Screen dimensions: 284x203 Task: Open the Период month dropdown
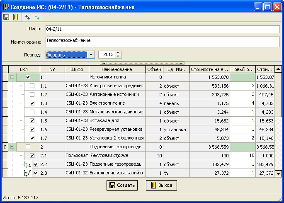pyautogui.click(x=91, y=54)
